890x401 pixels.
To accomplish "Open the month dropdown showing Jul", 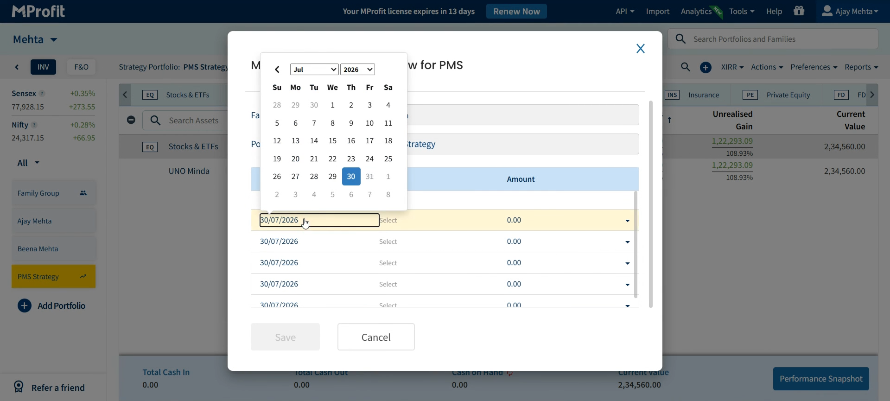I will [314, 70].
